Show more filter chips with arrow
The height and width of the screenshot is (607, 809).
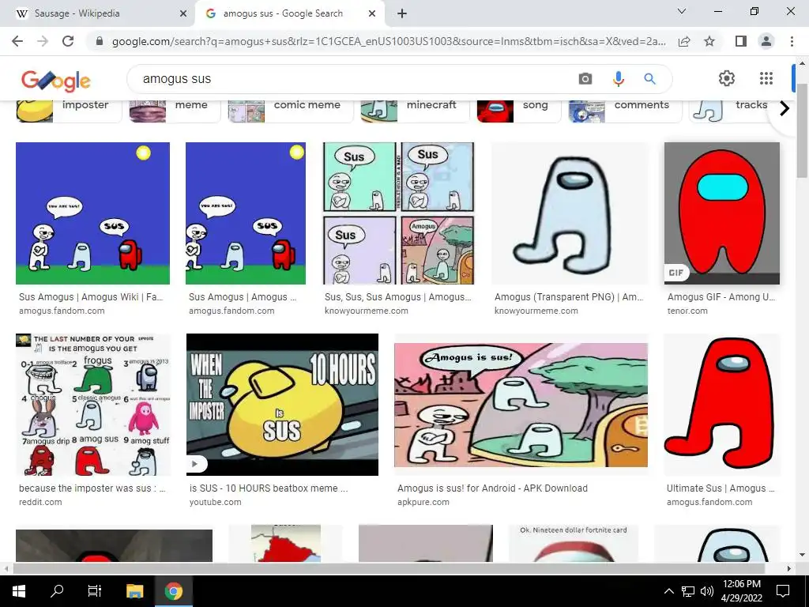click(x=785, y=108)
